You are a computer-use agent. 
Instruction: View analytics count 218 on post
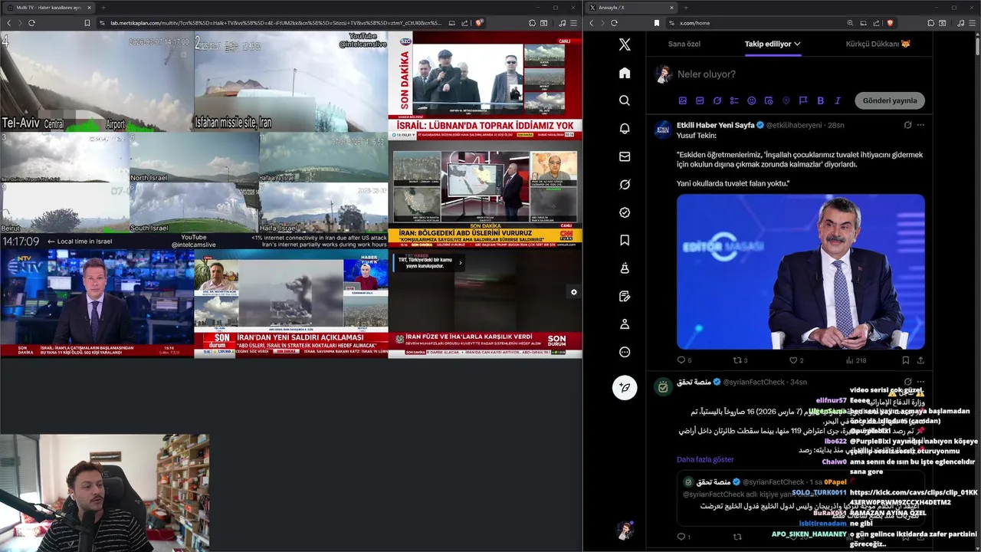856,360
